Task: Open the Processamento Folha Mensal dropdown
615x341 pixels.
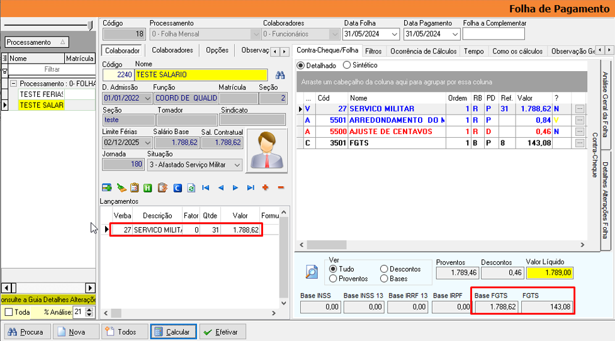Action: [256, 34]
